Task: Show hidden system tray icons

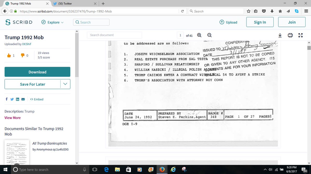Action: (x=265, y=169)
